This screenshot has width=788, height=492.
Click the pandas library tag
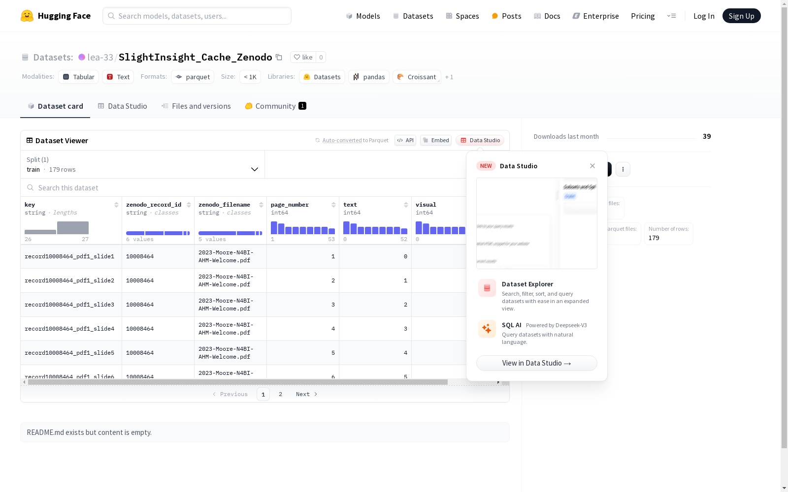[369, 77]
